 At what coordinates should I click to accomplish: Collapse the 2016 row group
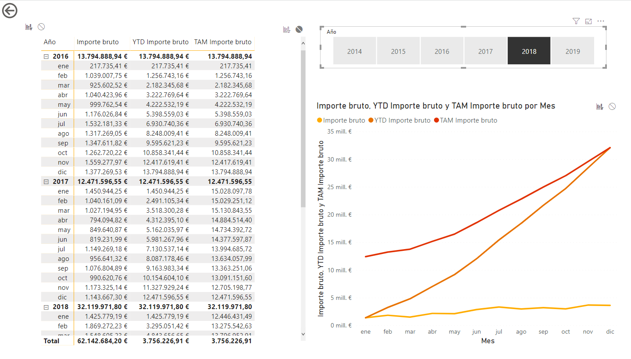click(46, 56)
